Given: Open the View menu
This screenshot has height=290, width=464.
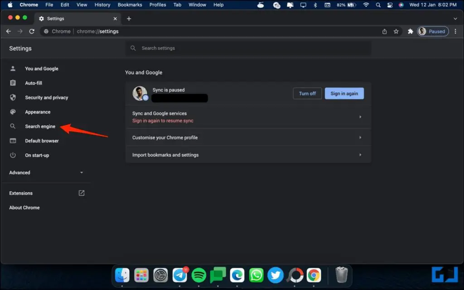Looking at the screenshot, I should click(82, 5).
